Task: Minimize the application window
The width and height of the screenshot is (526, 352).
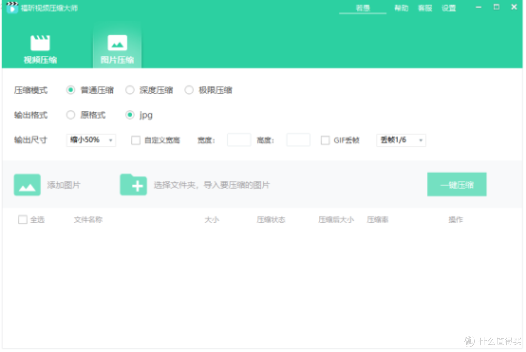Action: [479, 7]
